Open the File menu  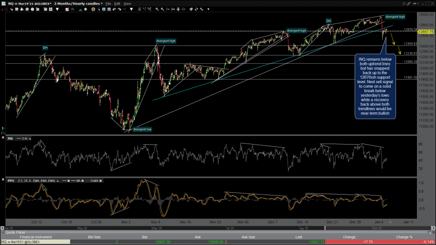[108, 4]
